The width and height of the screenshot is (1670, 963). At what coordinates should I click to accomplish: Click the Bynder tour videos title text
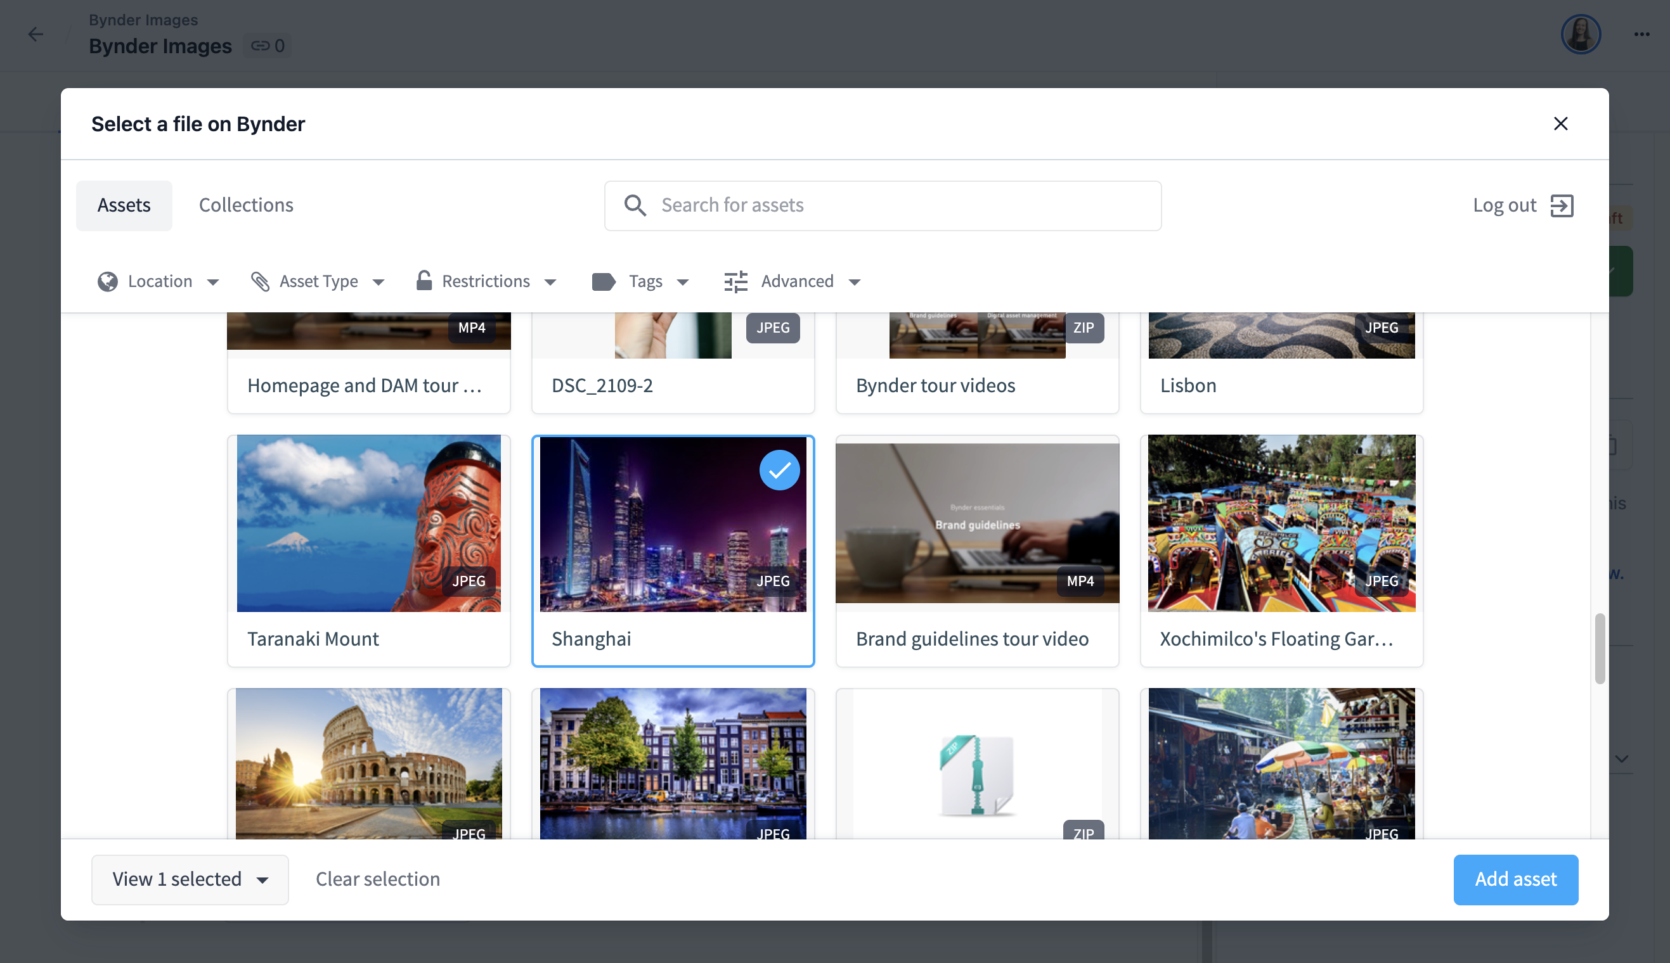pos(935,386)
